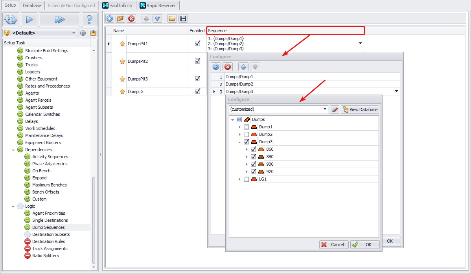Add sequence entry in first Configure popup
471x274 pixels.
click(216, 67)
